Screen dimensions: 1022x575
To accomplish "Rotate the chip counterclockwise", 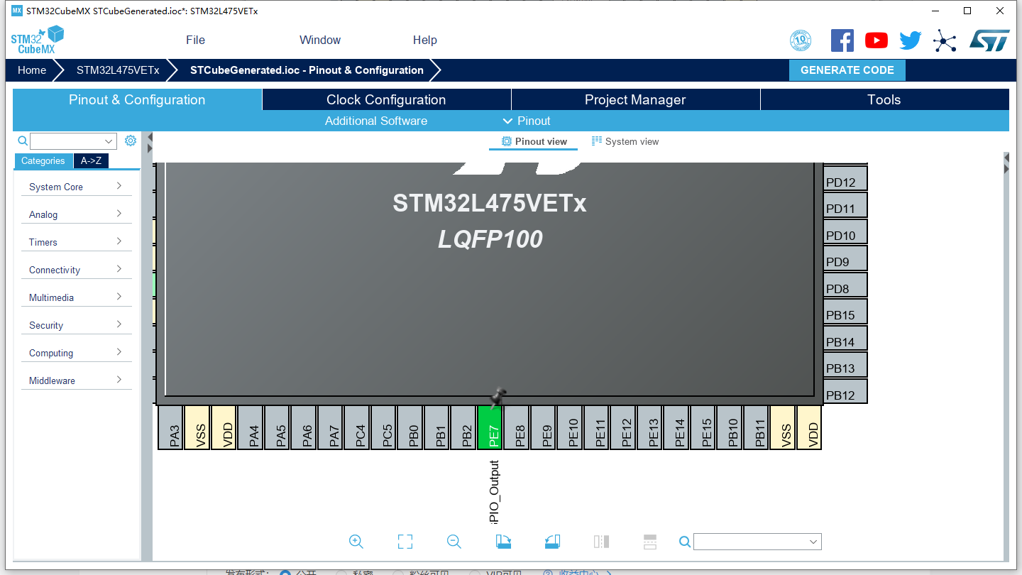I will pyautogui.click(x=552, y=541).
